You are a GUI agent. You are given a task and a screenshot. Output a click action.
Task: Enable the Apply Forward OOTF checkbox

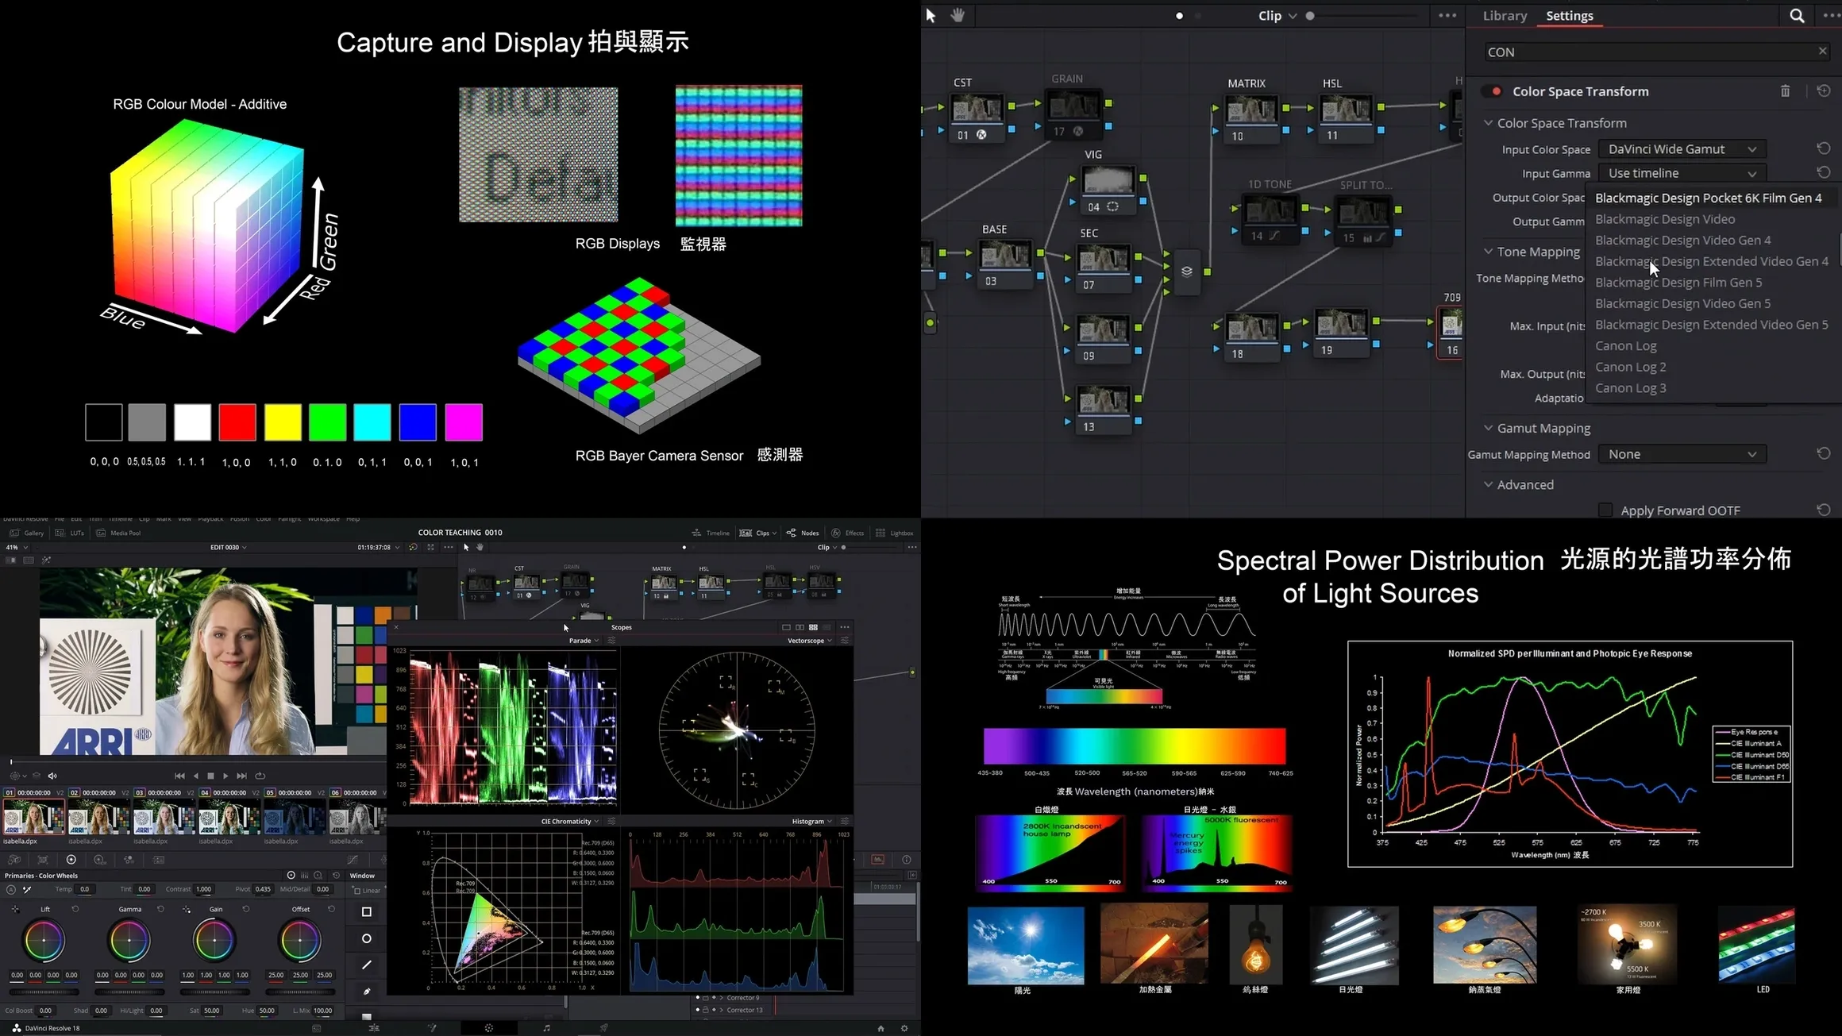(1605, 510)
